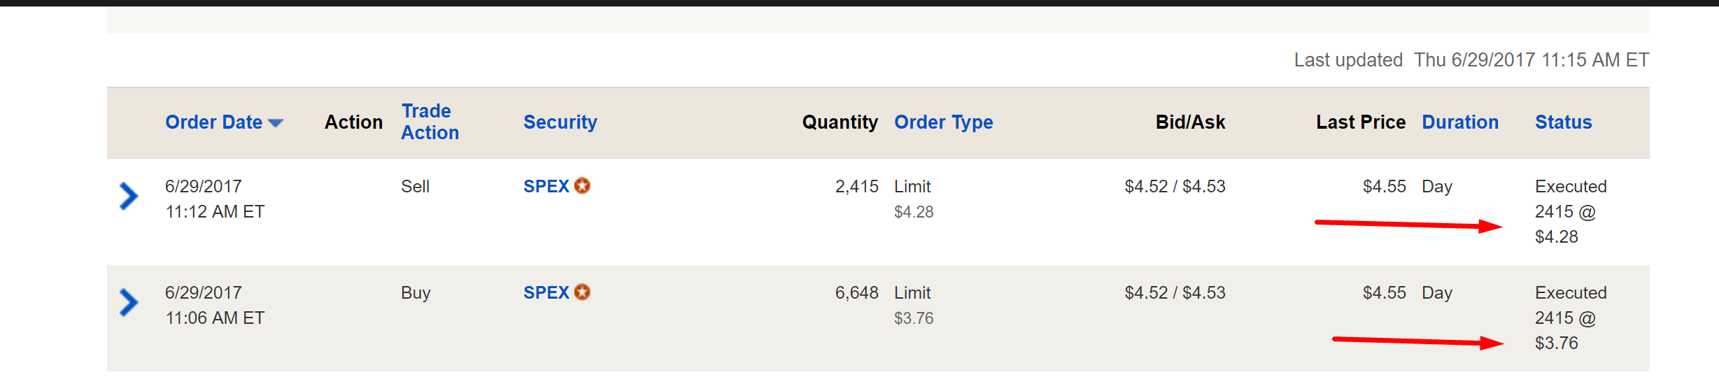Click the star icon in the Sell row
Viewport: 1719px width, 377px height.
582,186
